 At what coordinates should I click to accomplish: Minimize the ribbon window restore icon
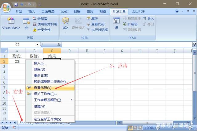(188, 11)
